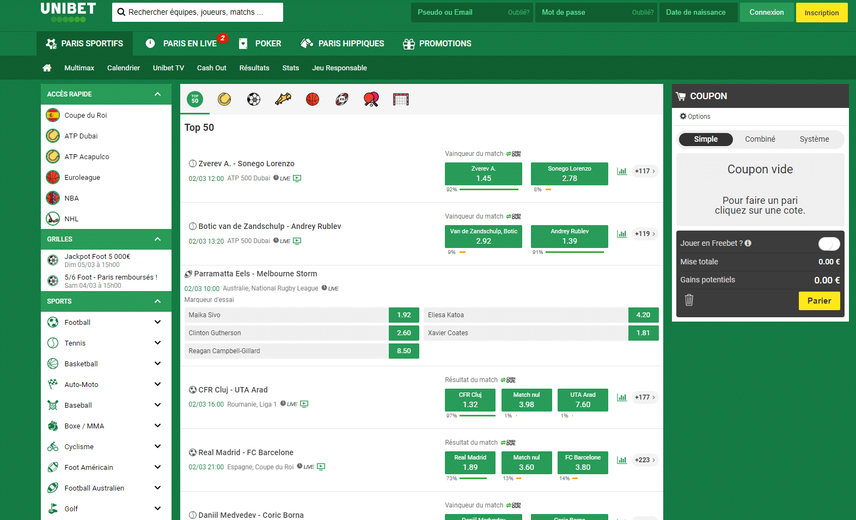Image resolution: width=856 pixels, height=520 pixels.
Task: Open the Jeu Responsable link
Action: [x=339, y=68]
